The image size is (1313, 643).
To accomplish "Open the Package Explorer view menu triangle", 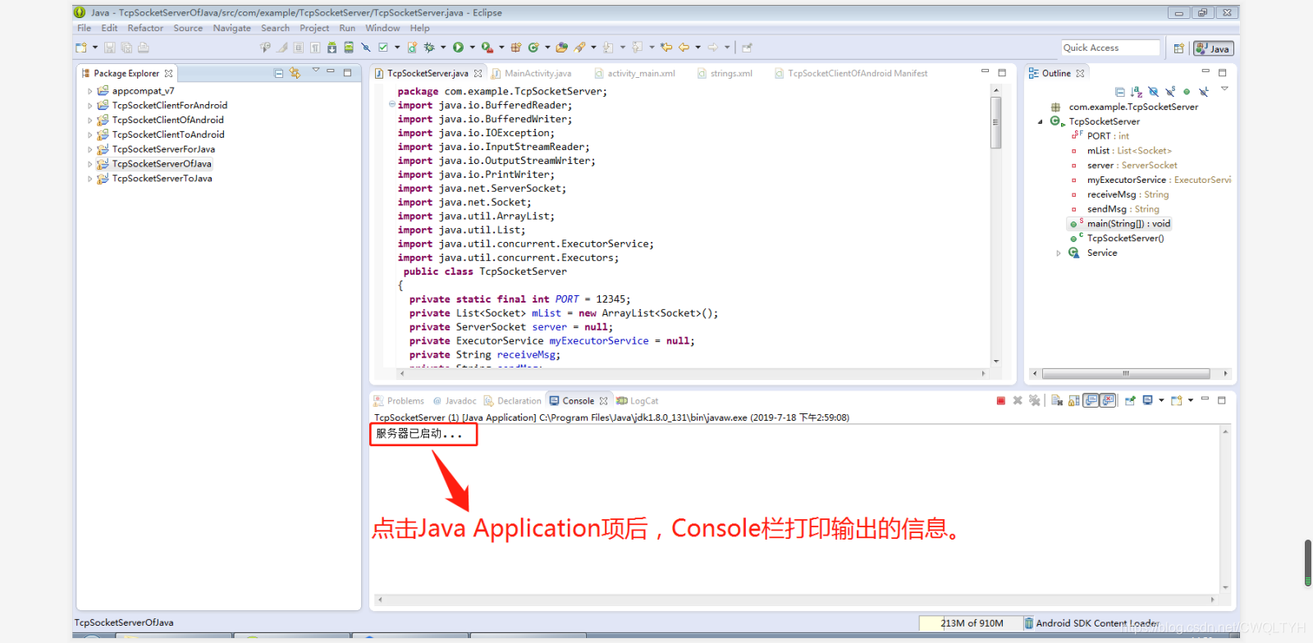I will coord(315,71).
